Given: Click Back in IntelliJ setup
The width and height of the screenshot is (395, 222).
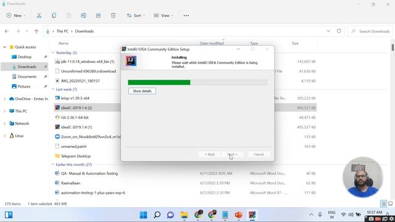Looking at the screenshot, I should [209, 154].
